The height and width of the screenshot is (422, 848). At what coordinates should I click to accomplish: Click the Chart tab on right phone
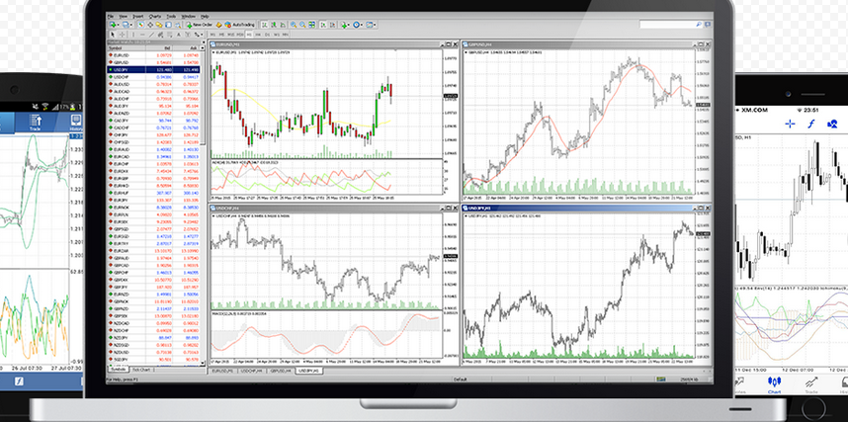click(x=775, y=383)
